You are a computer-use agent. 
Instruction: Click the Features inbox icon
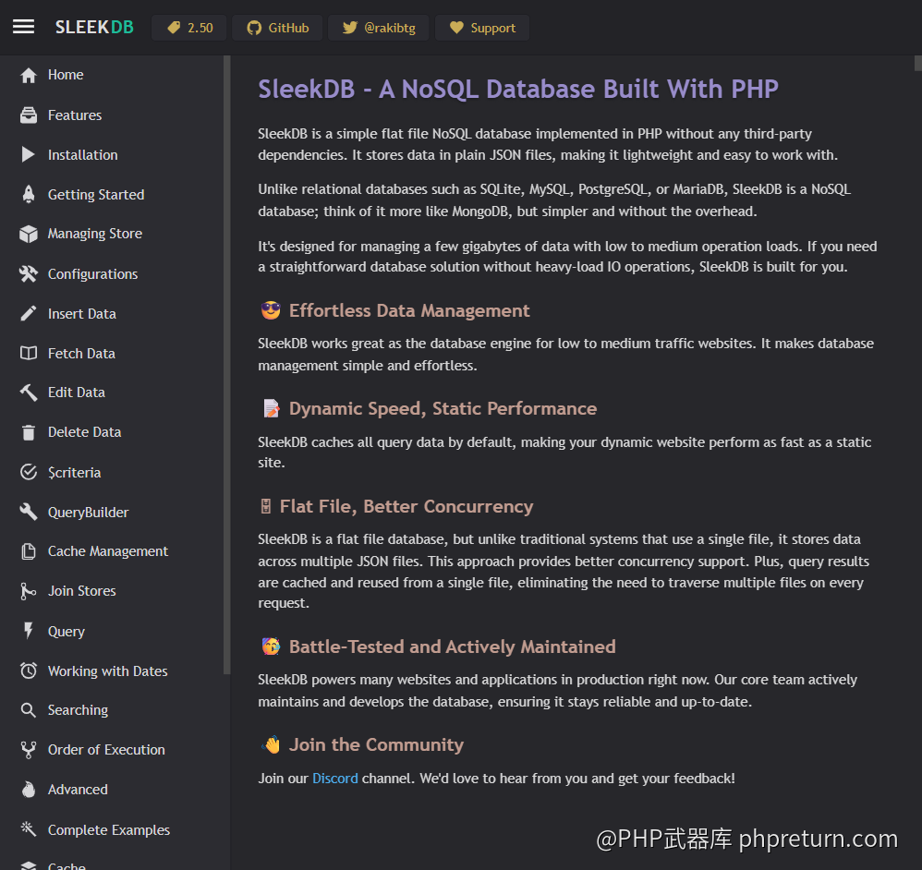point(29,115)
